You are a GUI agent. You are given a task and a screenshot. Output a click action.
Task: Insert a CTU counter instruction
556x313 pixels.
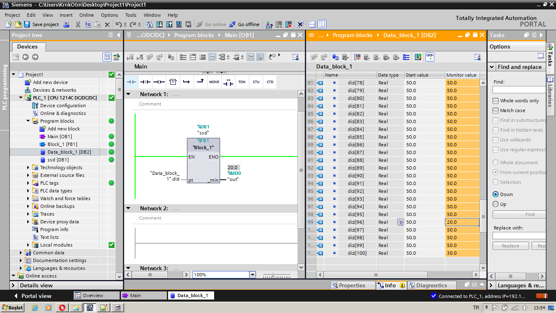pyautogui.click(x=256, y=82)
